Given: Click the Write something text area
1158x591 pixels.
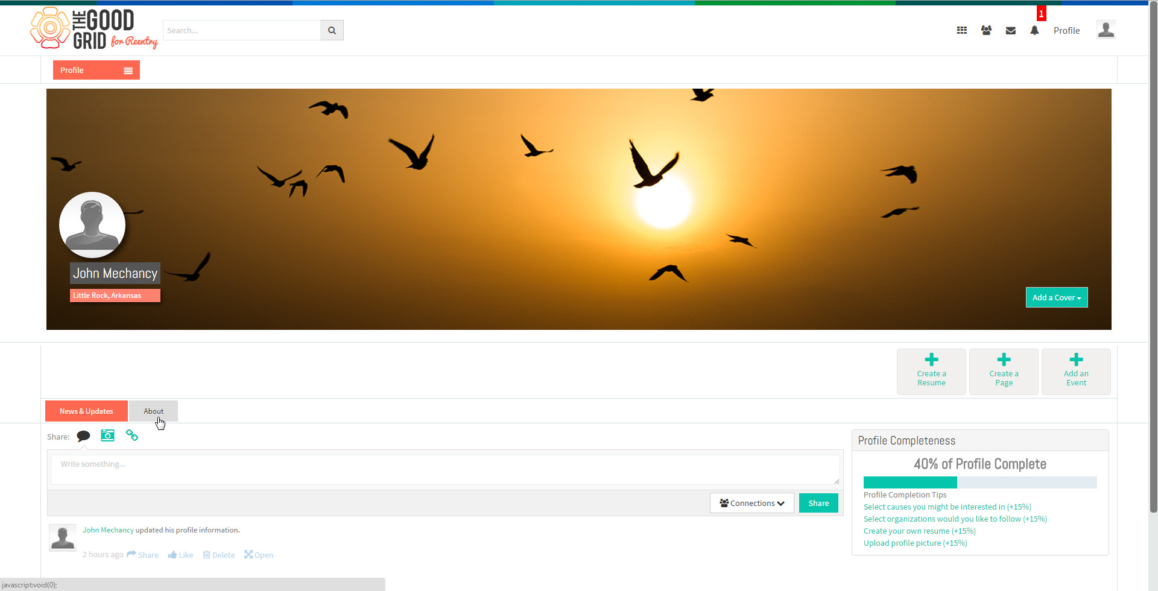Looking at the screenshot, I should (445, 470).
